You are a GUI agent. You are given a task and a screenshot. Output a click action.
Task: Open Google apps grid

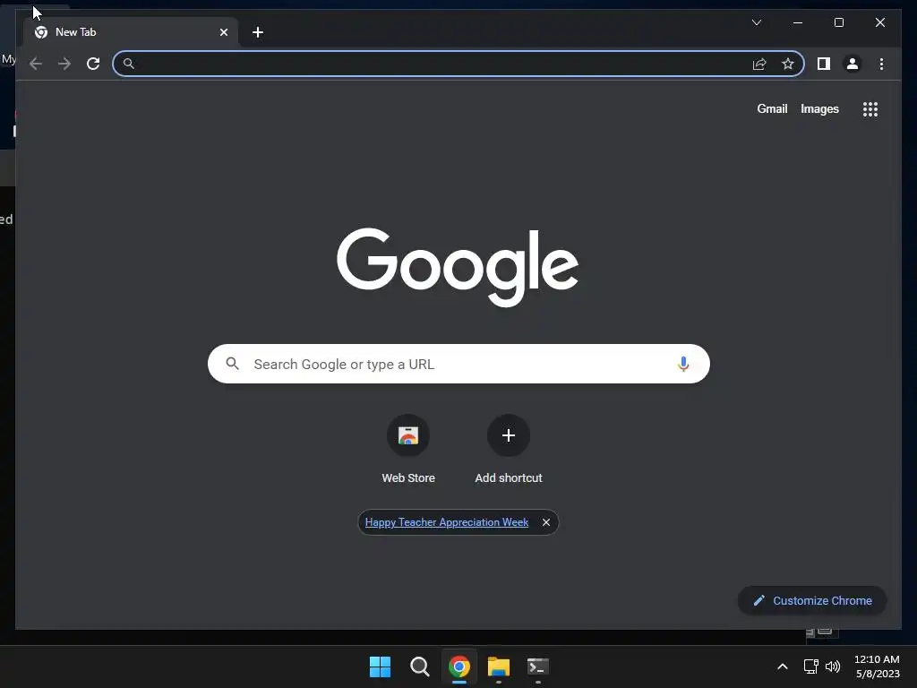(870, 108)
